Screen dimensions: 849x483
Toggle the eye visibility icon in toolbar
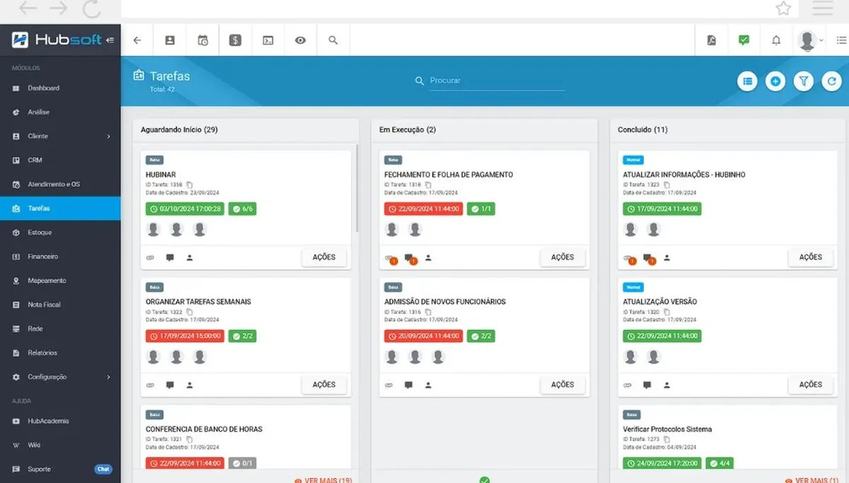click(301, 40)
